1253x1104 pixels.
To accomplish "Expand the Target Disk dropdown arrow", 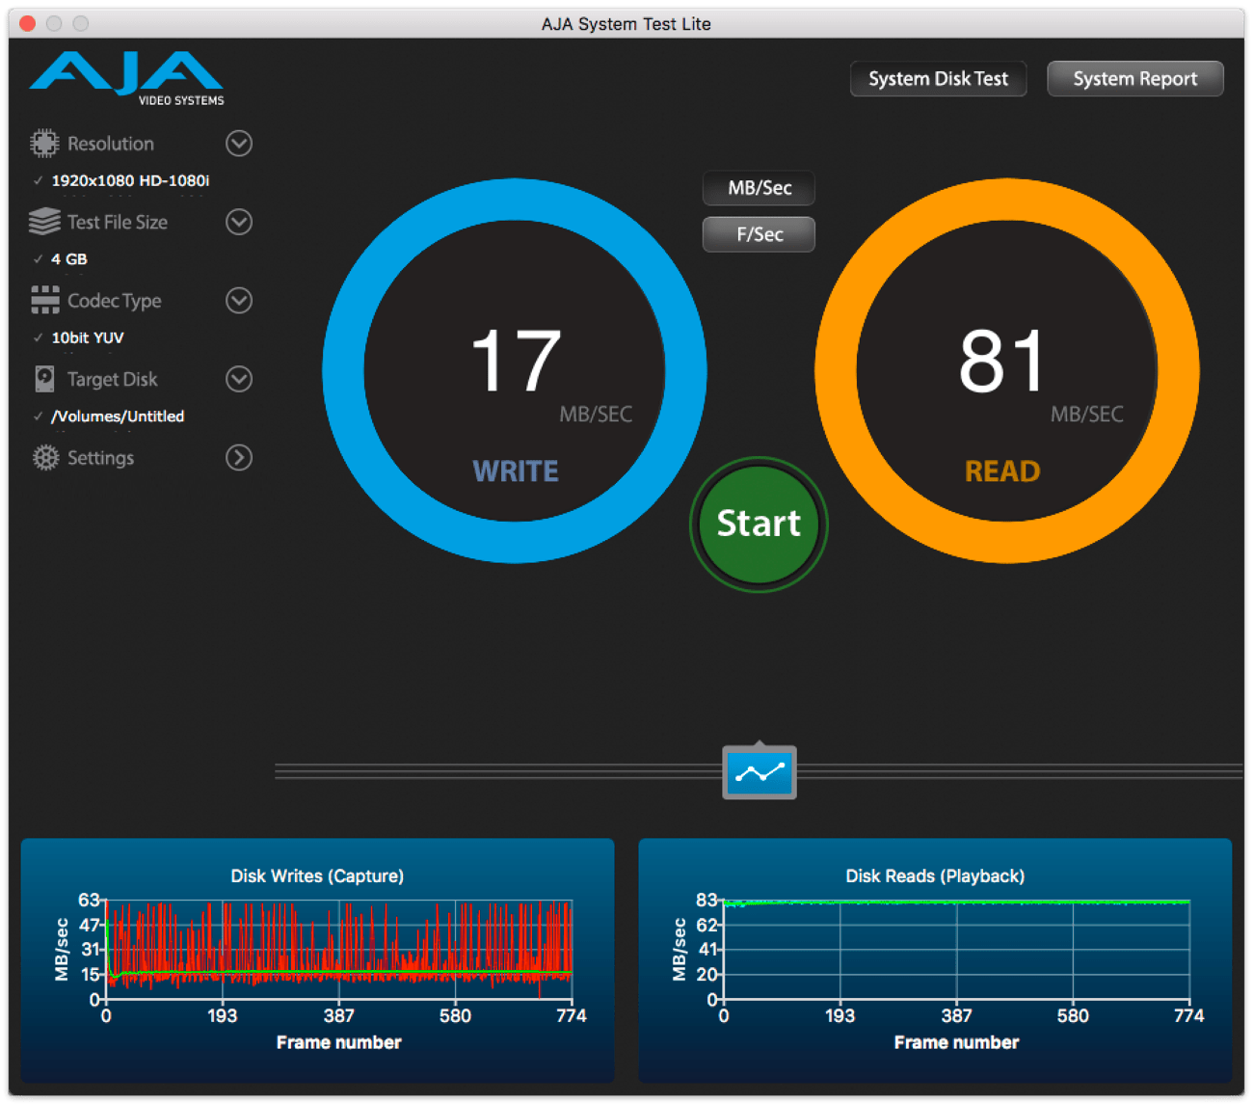I will 239,379.
